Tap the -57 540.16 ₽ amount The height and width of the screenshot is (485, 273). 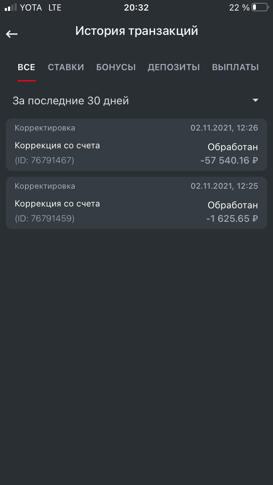click(x=229, y=160)
